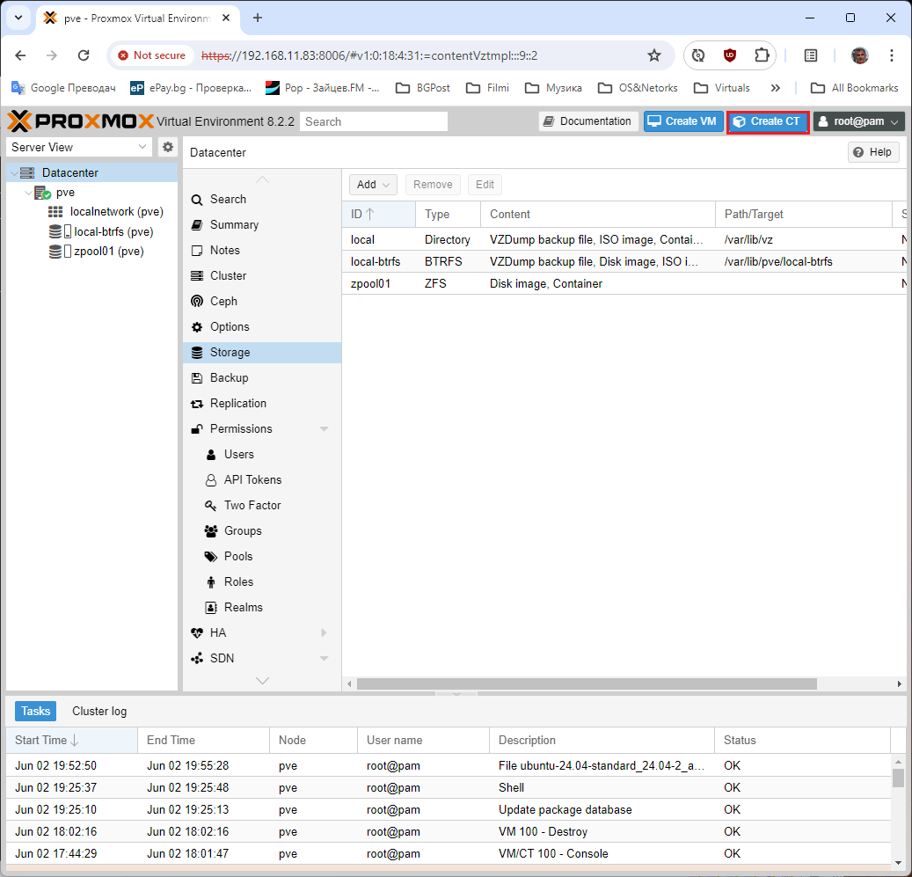The width and height of the screenshot is (912, 877).
Task: Click the browser back arrow
Action: point(20,55)
